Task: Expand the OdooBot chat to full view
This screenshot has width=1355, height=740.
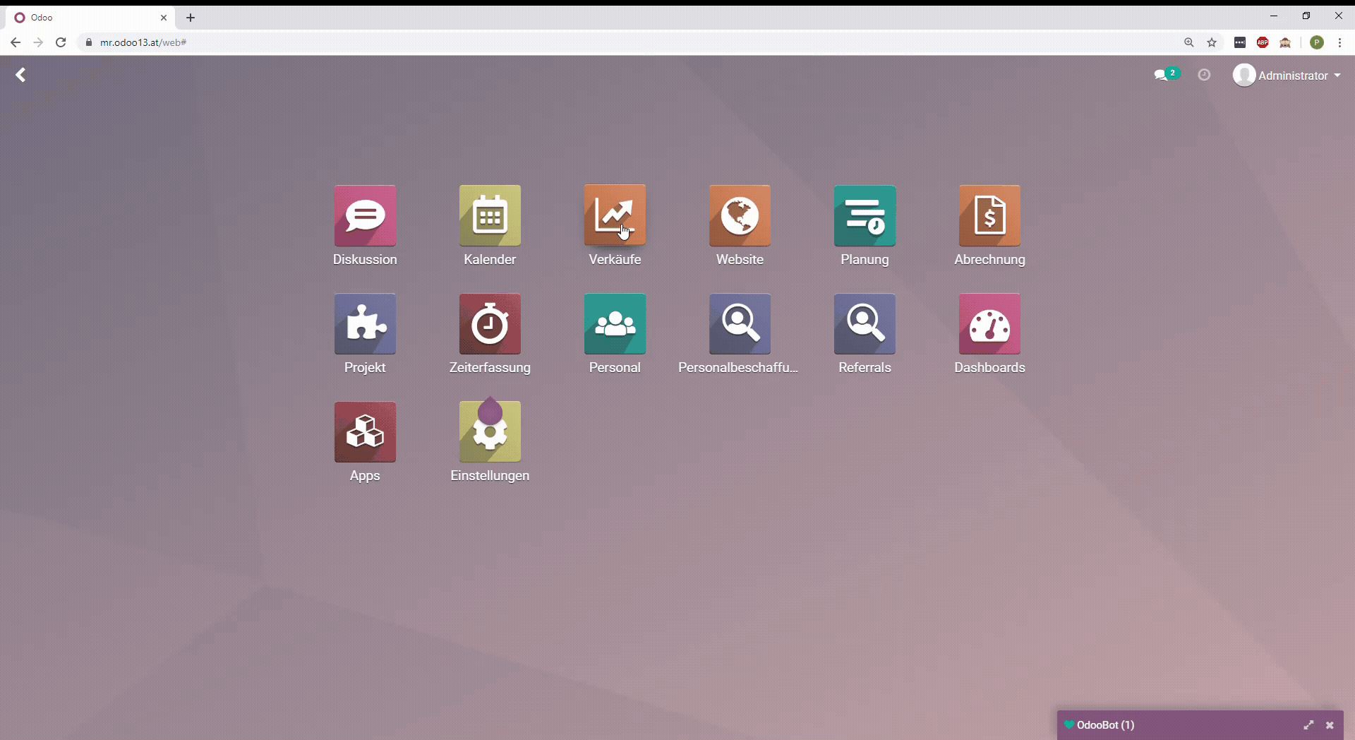Action: coord(1308,725)
